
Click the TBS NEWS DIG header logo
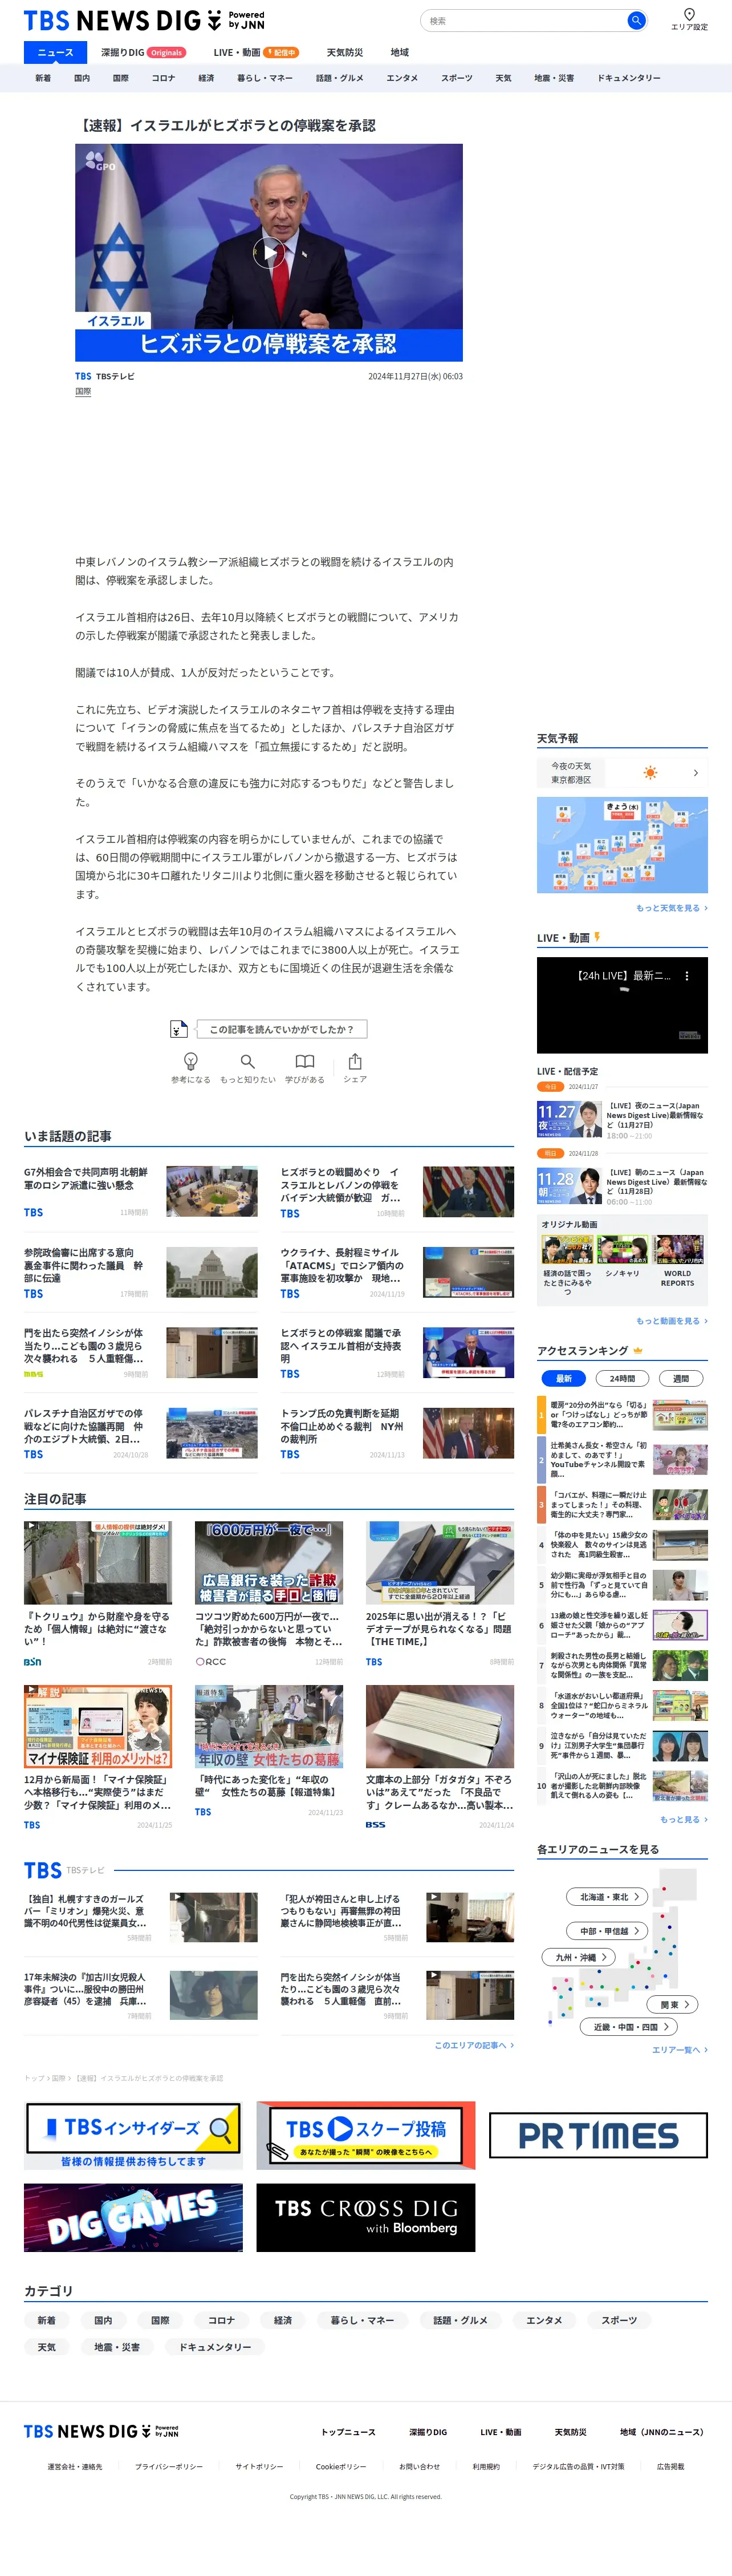[144, 20]
